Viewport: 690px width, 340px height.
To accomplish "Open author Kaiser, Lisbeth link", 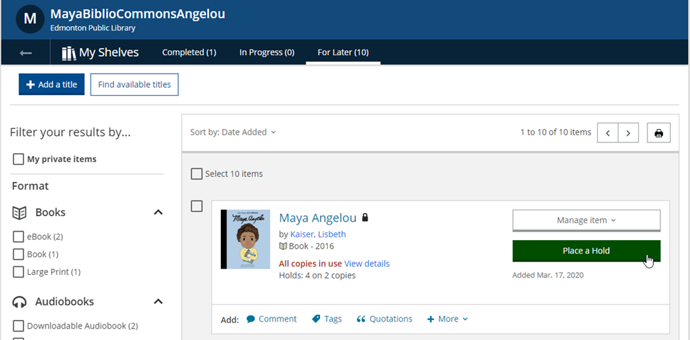I will point(318,234).
